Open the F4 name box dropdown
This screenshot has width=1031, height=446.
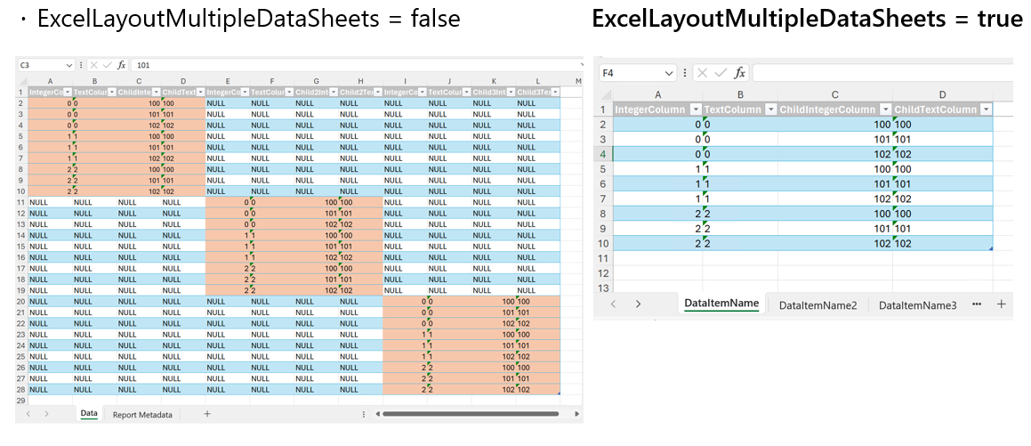tap(669, 72)
